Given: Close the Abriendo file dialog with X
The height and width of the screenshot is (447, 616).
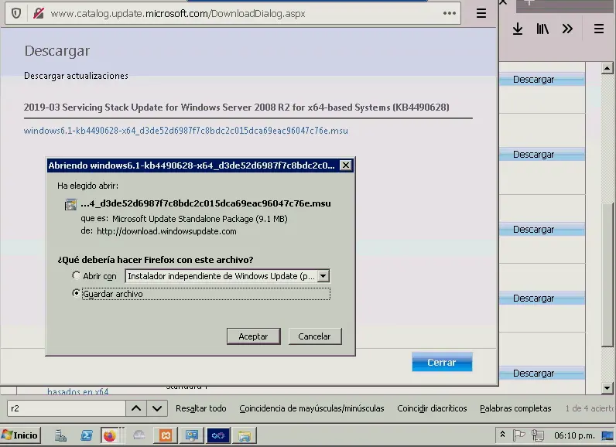Looking at the screenshot, I should pyautogui.click(x=345, y=165).
